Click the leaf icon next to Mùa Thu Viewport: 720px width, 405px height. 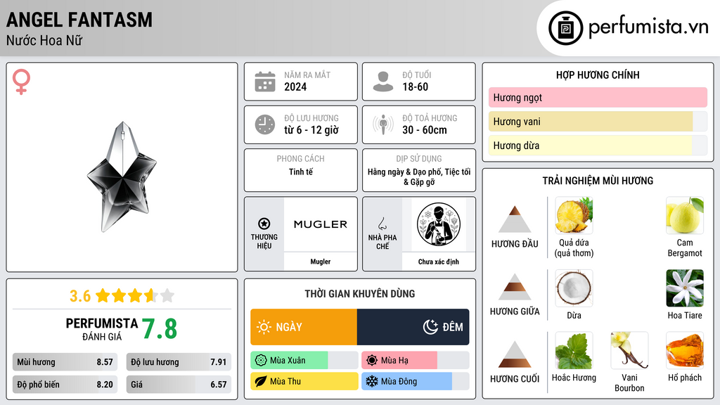pos(261,381)
